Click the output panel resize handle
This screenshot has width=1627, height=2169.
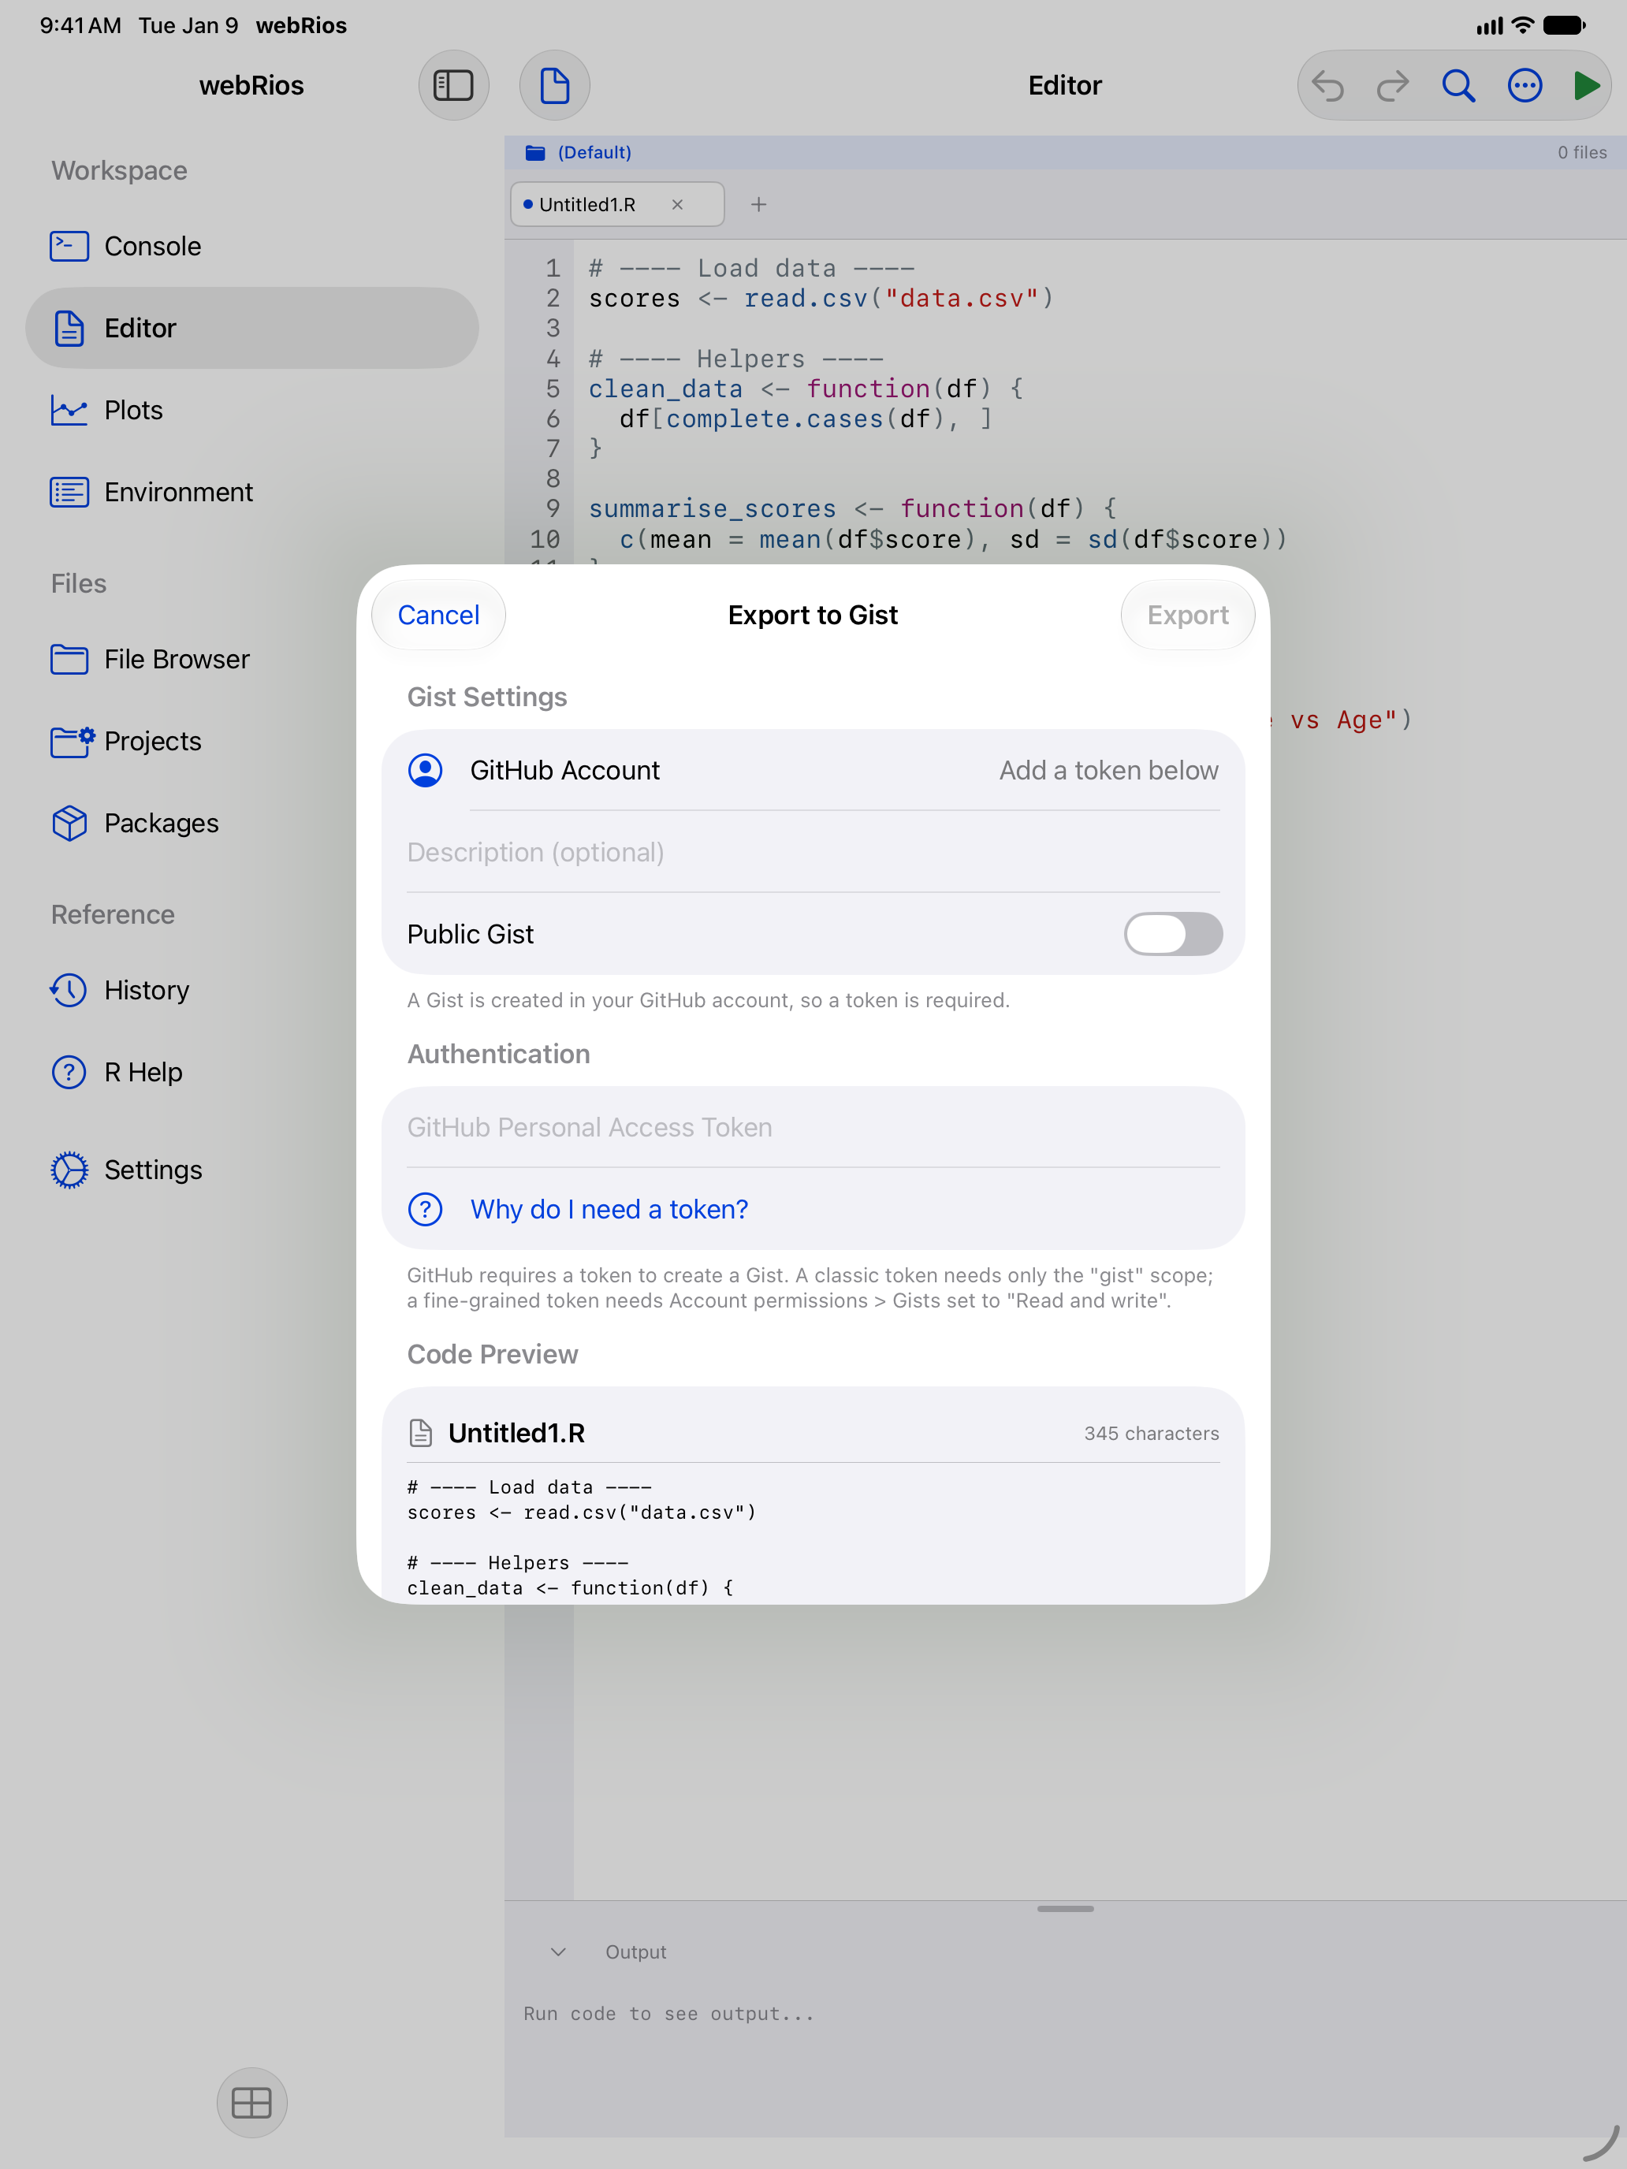click(x=1065, y=1908)
